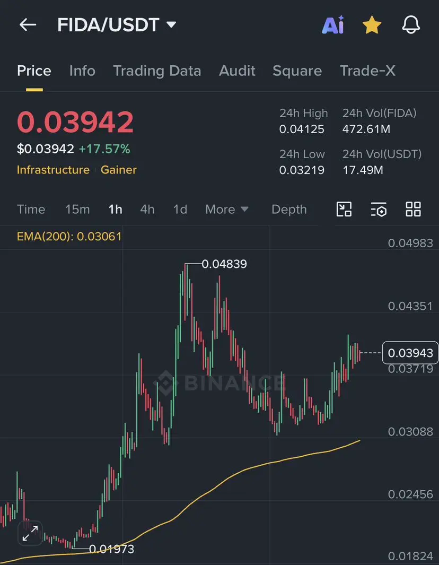Open the AI assistant icon
The width and height of the screenshot is (439, 565).
tap(333, 25)
